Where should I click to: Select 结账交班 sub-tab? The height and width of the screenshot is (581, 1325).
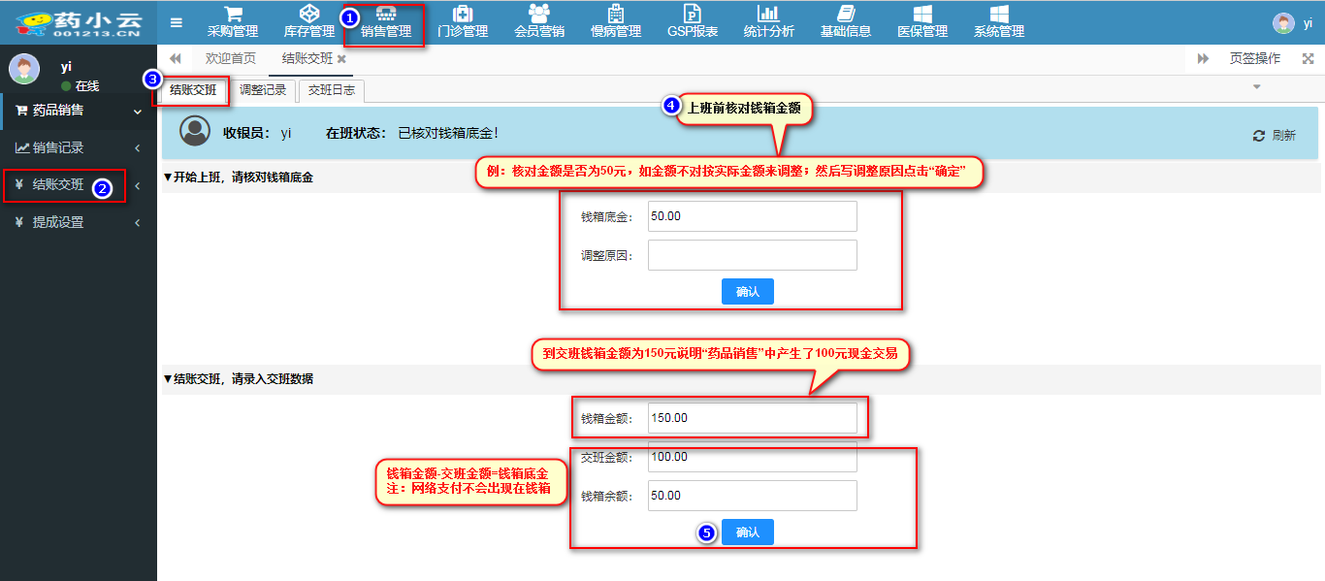pyautogui.click(x=193, y=90)
